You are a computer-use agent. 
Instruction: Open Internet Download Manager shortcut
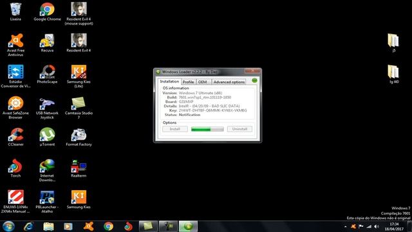coord(47,170)
